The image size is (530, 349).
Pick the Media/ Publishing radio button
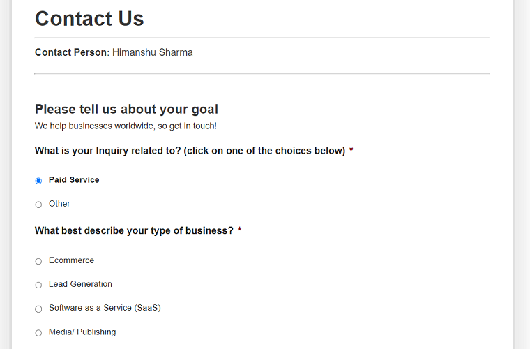point(38,333)
